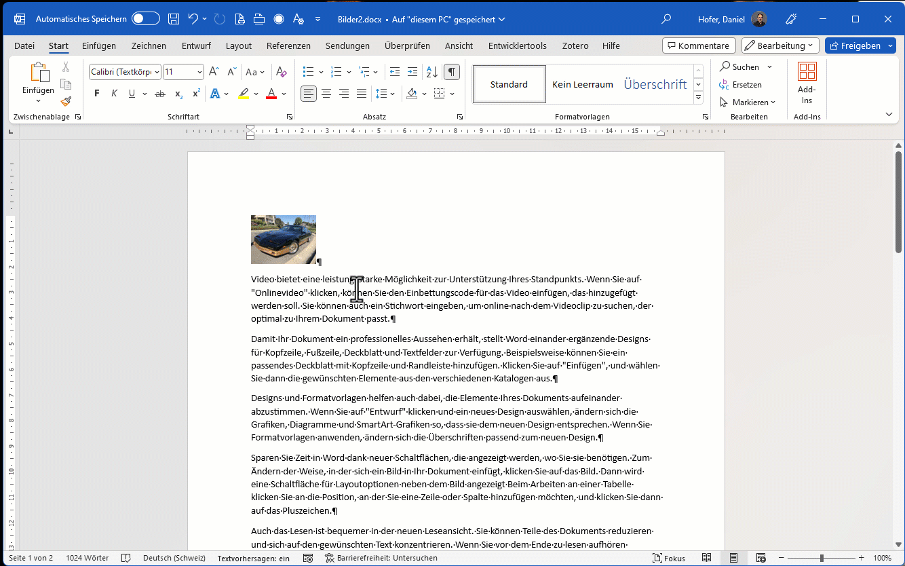Toggle paragraph marks display (¶) button
The width and height of the screenshot is (905, 566).
coord(451,72)
